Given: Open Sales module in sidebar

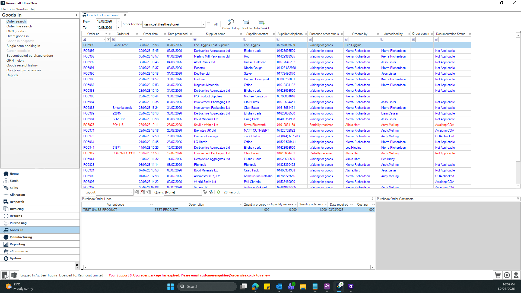Looking at the screenshot, I should [x=40, y=188].
